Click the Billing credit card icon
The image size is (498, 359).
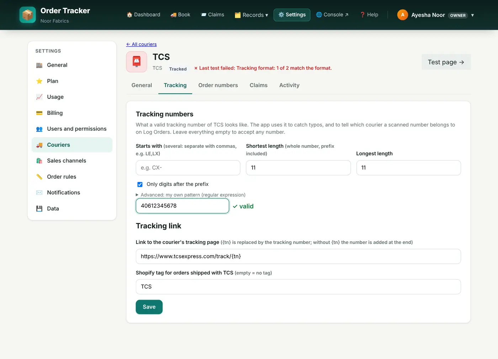click(x=39, y=113)
